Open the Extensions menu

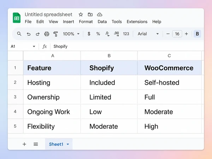point(137,22)
